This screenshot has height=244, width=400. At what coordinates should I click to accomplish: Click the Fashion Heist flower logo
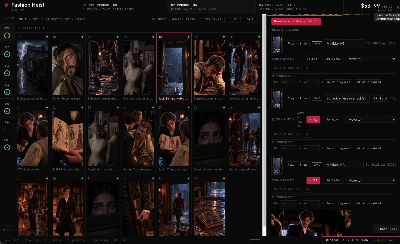pyautogui.click(x=6, y=5)
